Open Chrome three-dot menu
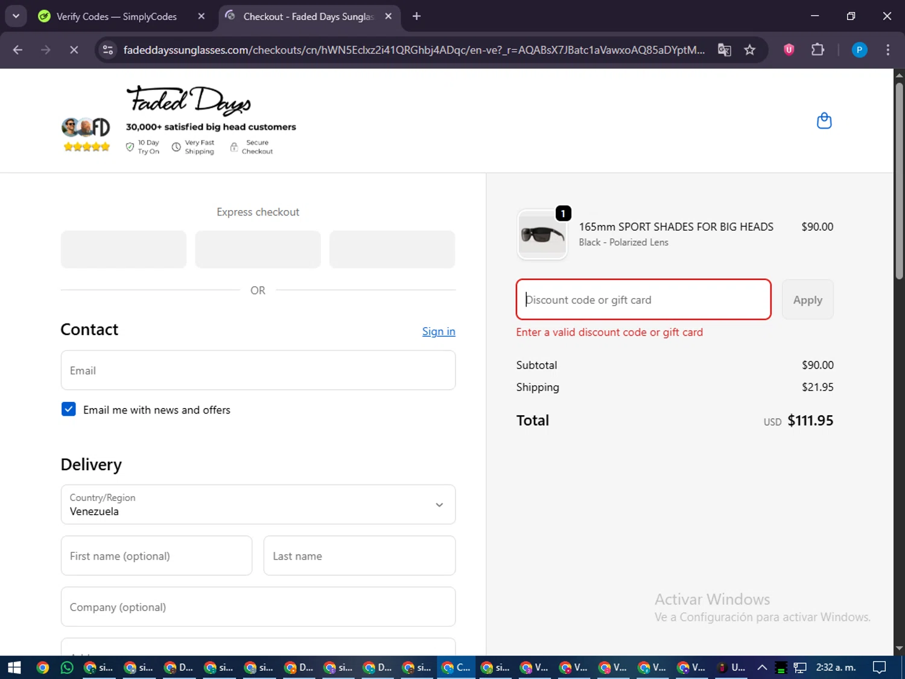 click(888, 50)
